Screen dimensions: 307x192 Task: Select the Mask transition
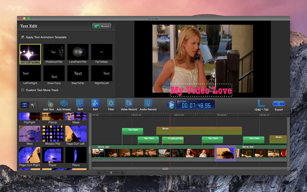point(76,117)
